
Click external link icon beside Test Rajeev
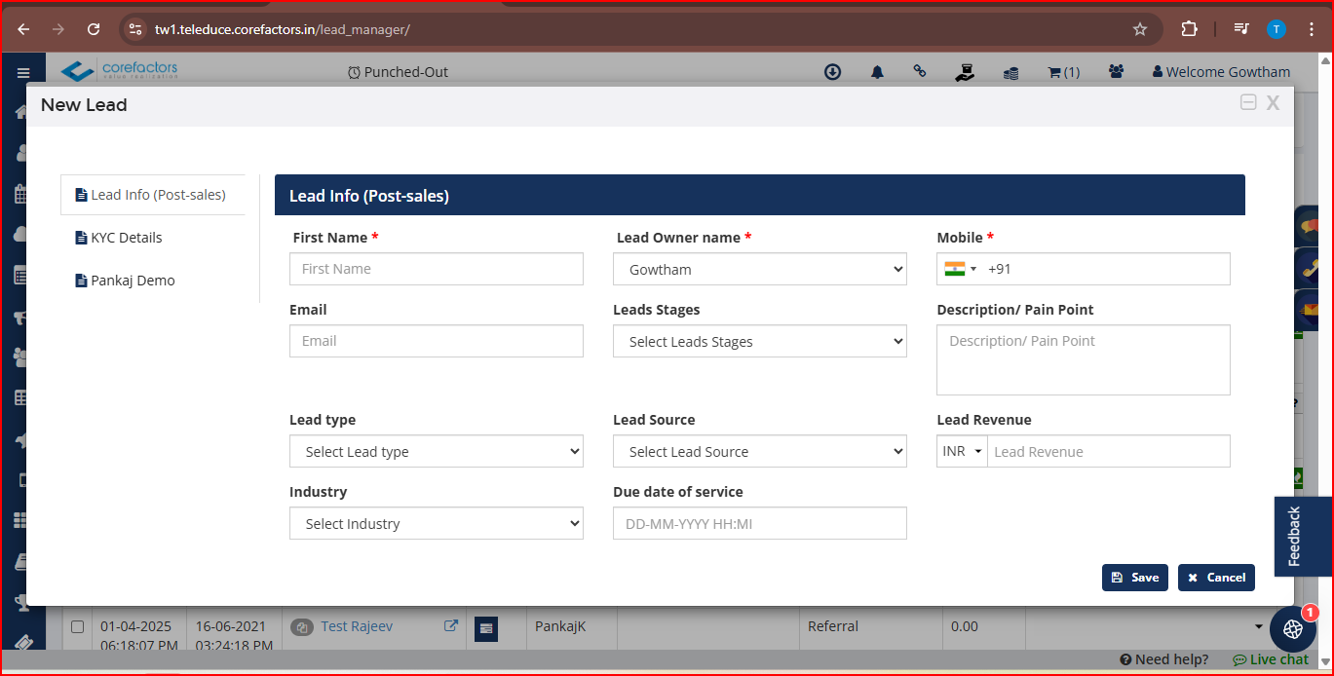(x=451, y=626)
